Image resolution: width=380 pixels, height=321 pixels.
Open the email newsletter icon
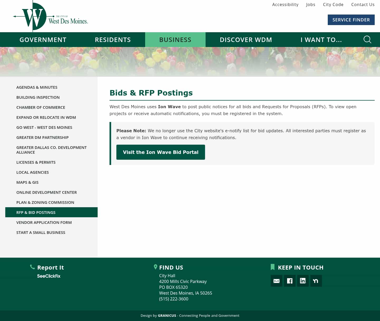(276, 281)
